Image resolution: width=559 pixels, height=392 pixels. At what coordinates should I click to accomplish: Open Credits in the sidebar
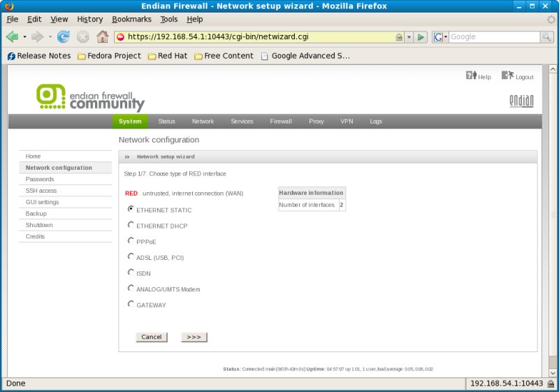click(65, 236)
